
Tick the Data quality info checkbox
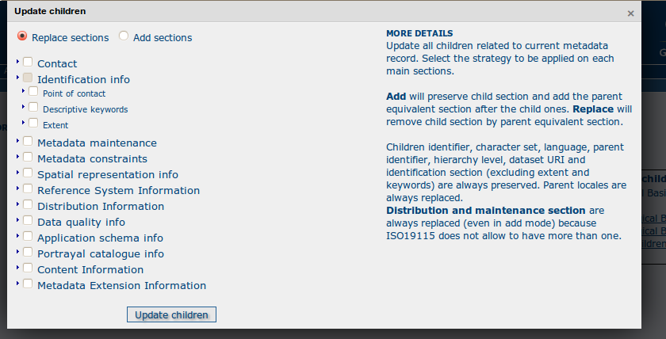(x=28, y=220)
